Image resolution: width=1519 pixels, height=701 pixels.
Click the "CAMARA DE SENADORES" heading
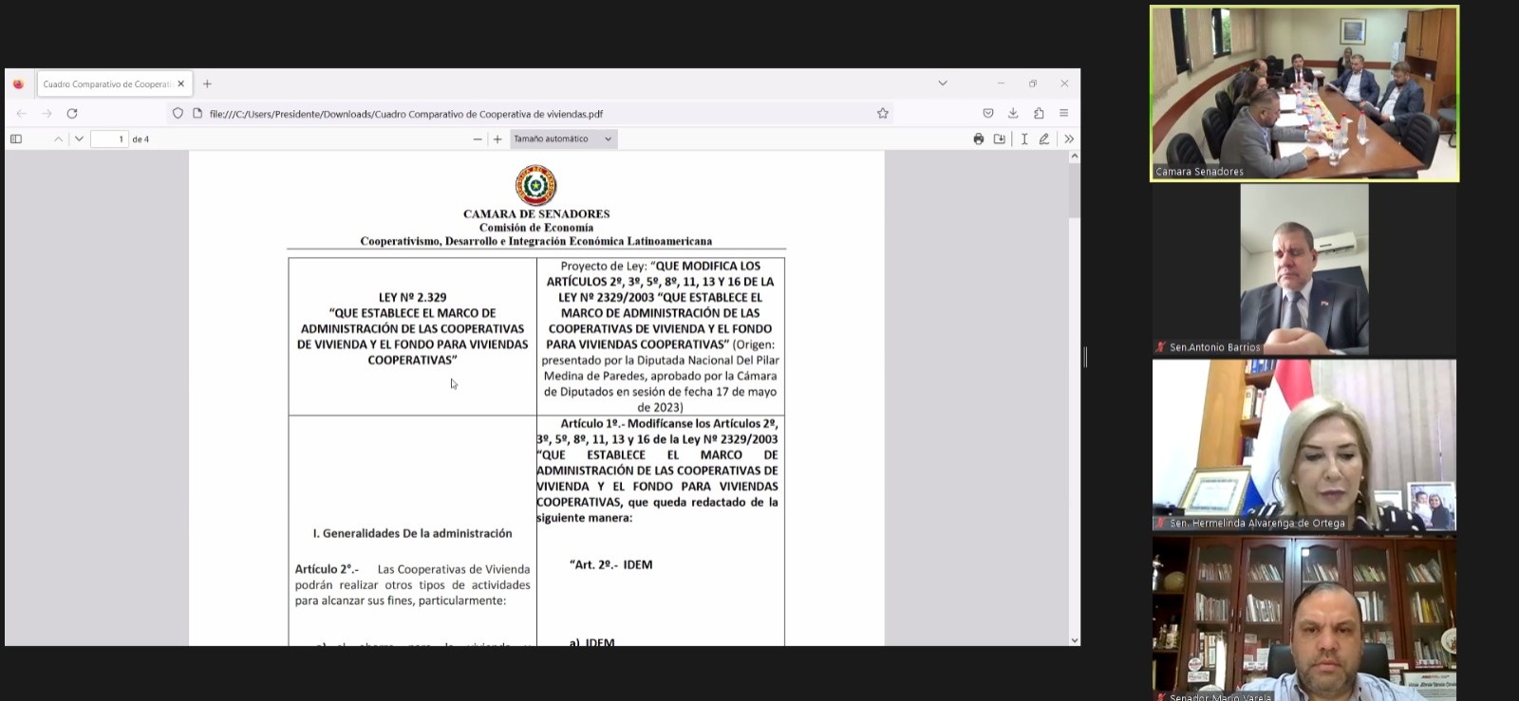coord(536,214)
